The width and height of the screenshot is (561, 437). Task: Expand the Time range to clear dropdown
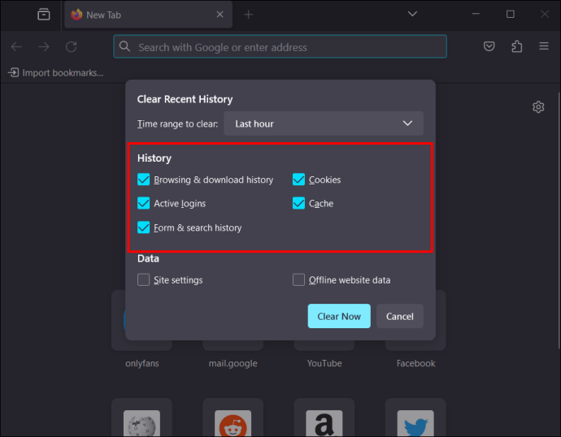(324, 123)
